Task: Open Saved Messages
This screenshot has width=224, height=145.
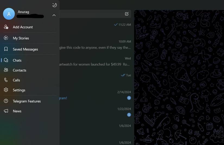Action: 30,49
